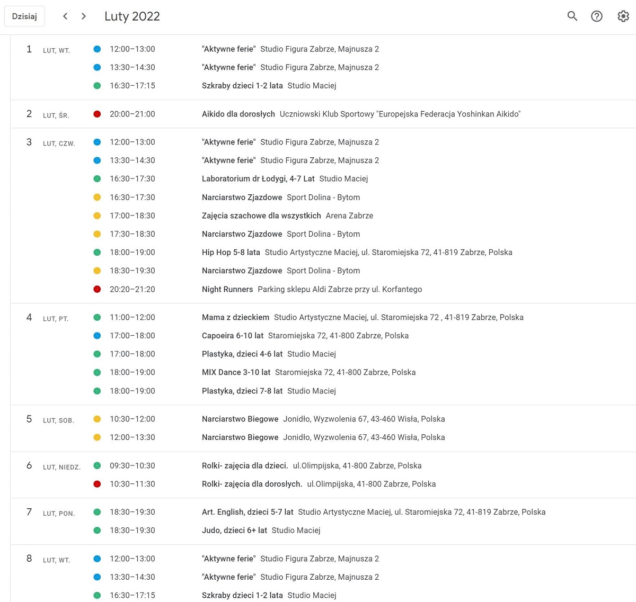Go to the next month arrow
Screen dimensions: 636x602
84,16
